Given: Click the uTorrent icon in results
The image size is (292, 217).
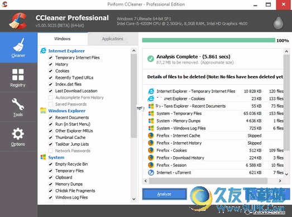Looking at the screenshot, I should [151, 172].
